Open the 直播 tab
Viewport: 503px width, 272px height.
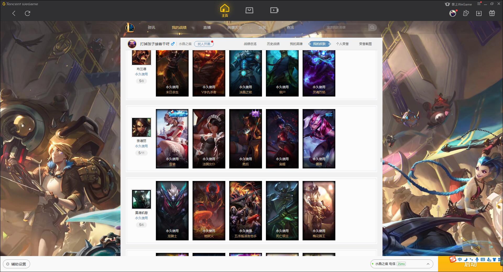(x=207, y=27)
